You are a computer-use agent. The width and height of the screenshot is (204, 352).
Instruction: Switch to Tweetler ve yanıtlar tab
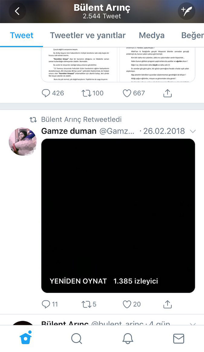88,35
